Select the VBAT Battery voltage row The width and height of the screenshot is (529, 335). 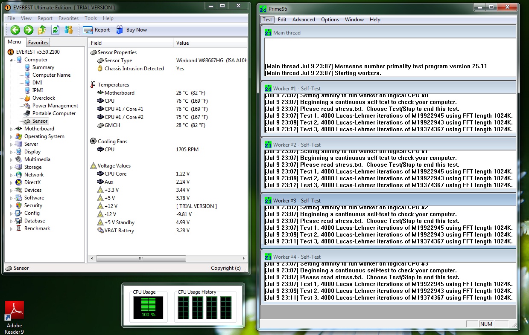coord(168,231)
